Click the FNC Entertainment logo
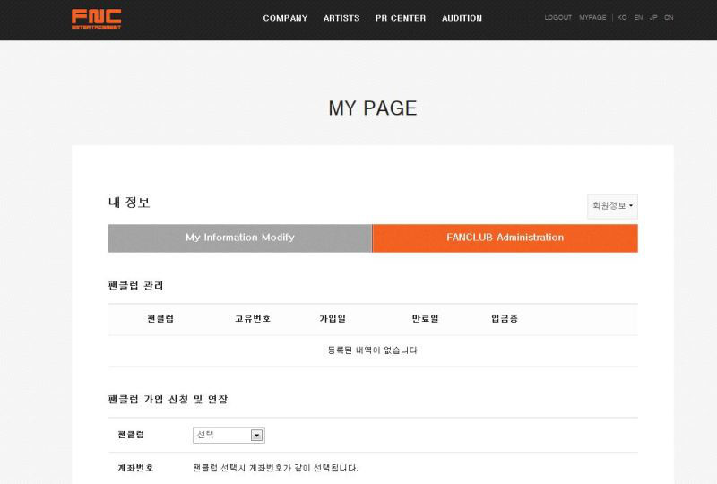 [x=96, y=18]
